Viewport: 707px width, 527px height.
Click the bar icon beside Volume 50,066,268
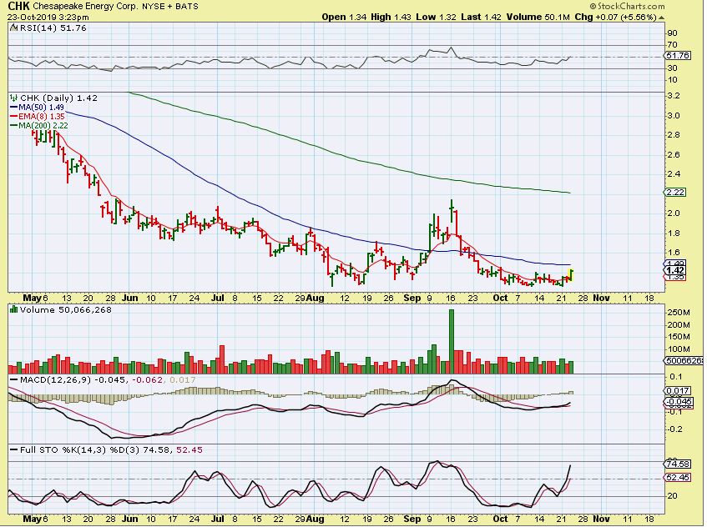tap(14, 310)
